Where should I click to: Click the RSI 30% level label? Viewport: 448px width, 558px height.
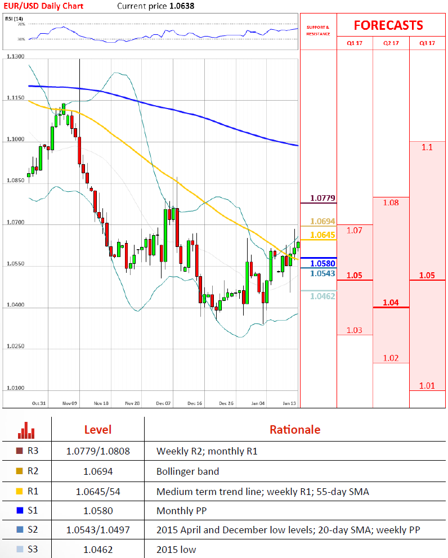tap(21, 39)
